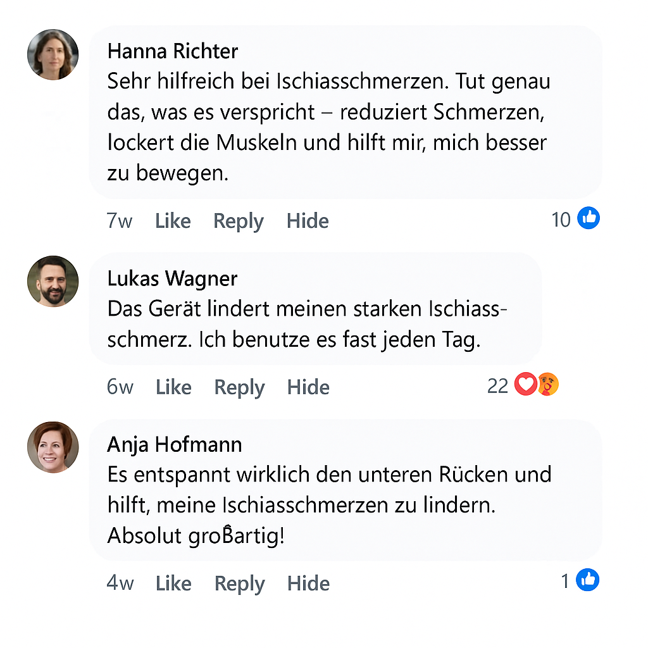
Task: Open Hanna Richter's profile picture
Action: [x=53, y=54]
